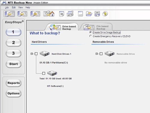The height and width of the screenshot is (113, 150).
Task: Click the yellow question mark help icon
Action: 105,14
